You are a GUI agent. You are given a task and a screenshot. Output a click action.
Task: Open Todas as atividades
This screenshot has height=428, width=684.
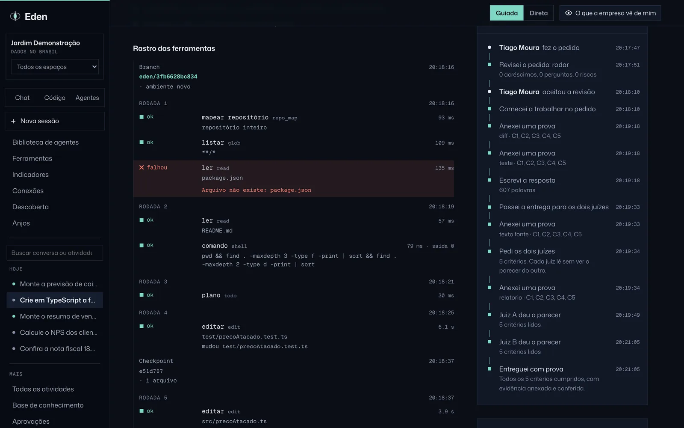click(x=43, y=389)
